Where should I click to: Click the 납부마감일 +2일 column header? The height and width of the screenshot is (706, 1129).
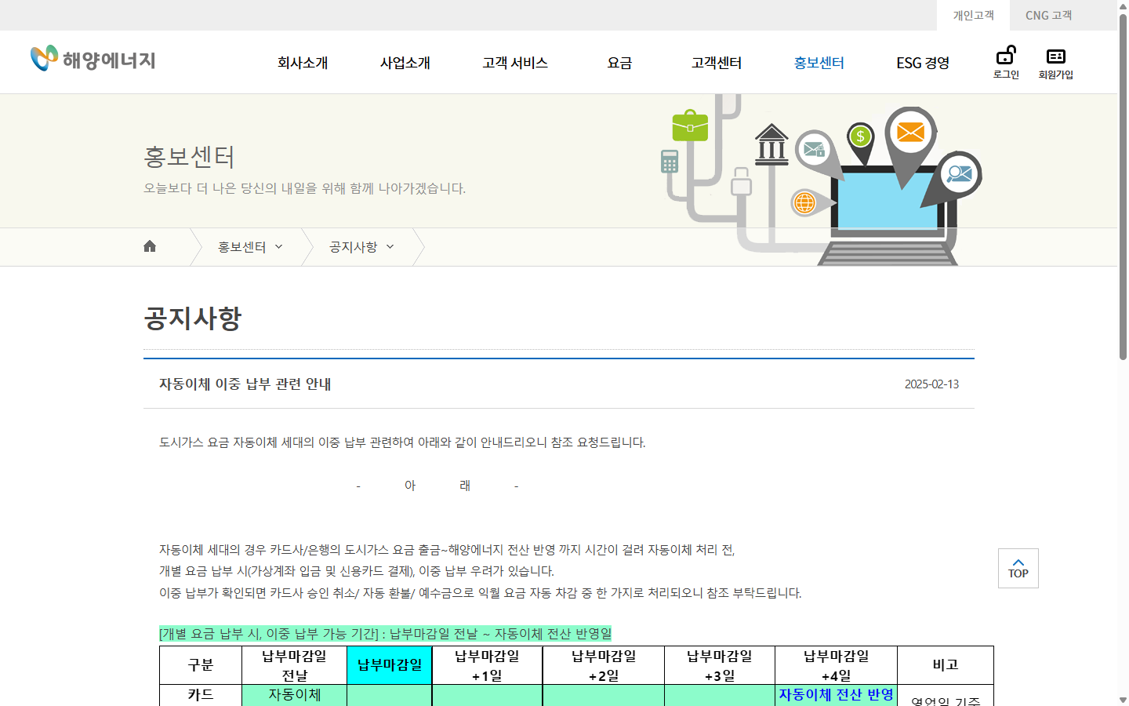coord(604,665)
